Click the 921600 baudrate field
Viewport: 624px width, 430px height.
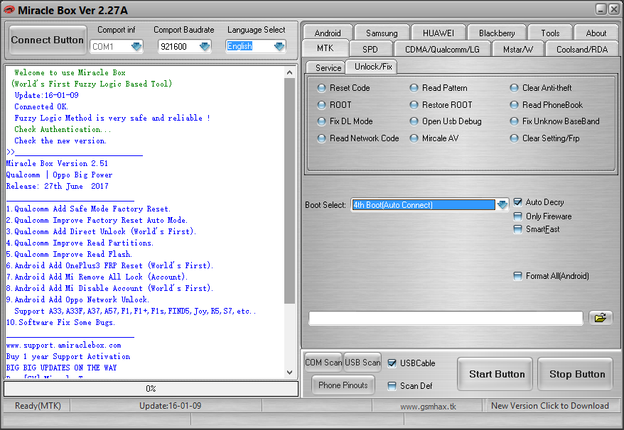178,47
